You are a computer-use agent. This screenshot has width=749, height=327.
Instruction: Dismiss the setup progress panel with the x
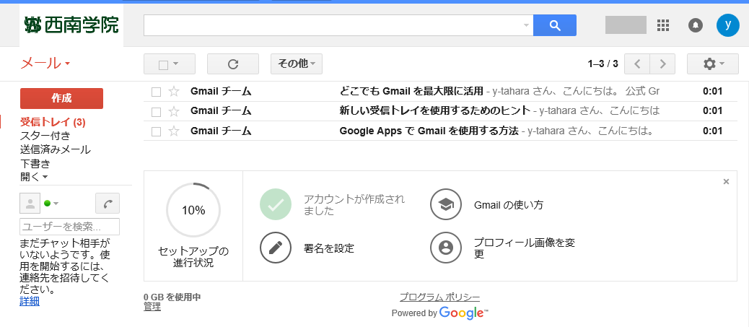pyautogui.click(x=726, y=182)
